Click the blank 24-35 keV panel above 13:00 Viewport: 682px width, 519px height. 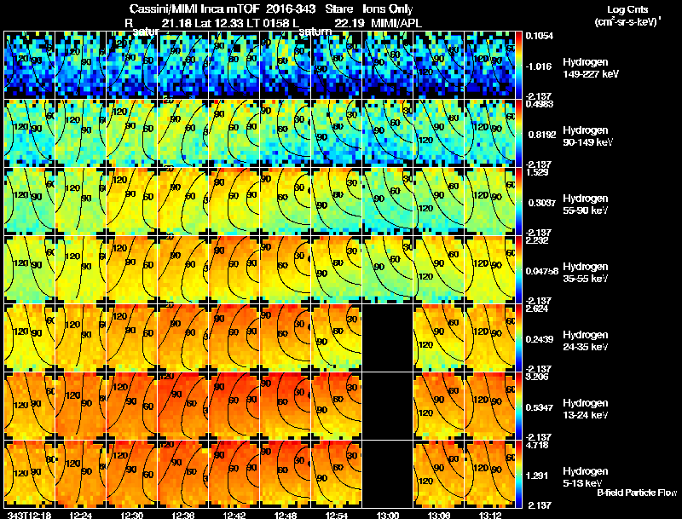click(388, 337)
